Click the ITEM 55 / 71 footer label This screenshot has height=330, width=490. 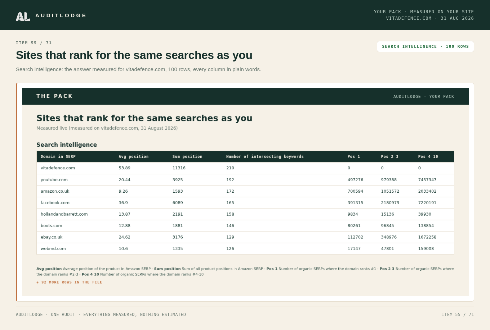click(x=458, y=315)
